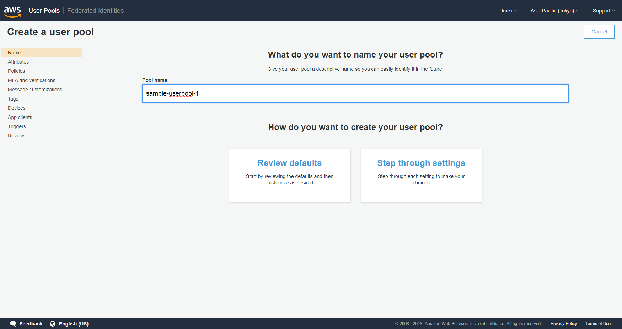
Task: Select MFA and verifications in sidebar
Action: point(31,80)
